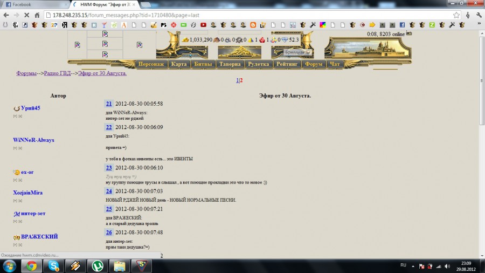Viewport: 485px width, 273px height.
Task: Click the Skype icon in the taskbar
Action: 53,265
